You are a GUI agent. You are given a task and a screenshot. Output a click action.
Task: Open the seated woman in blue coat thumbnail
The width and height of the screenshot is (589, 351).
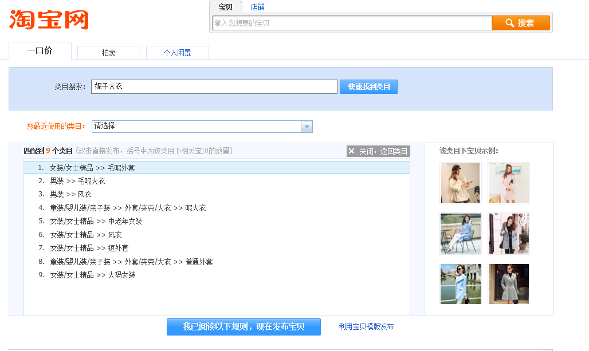point(461,234)
